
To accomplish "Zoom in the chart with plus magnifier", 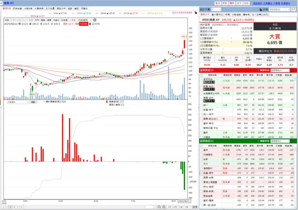I will point(164,207).
